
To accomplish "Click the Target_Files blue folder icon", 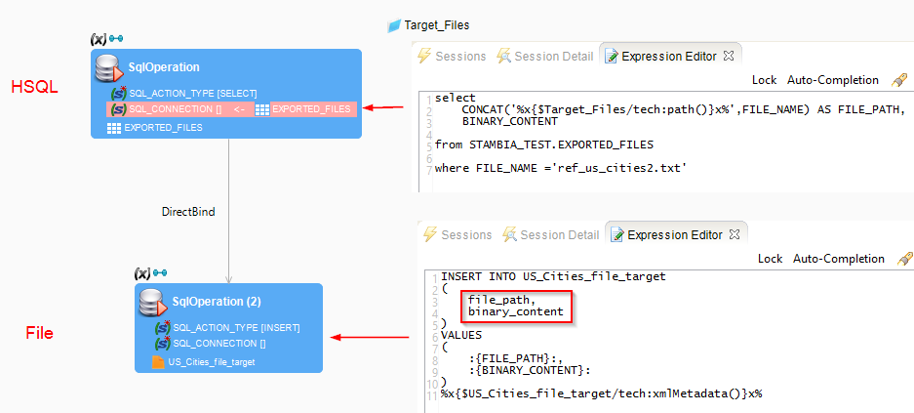I will click(394, 25).
